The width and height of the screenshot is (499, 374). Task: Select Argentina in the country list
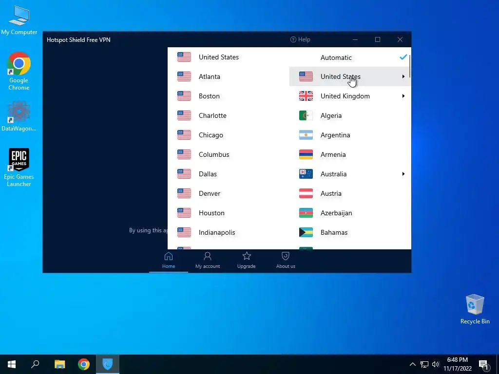pyautogui.click(x=350, y=135)
